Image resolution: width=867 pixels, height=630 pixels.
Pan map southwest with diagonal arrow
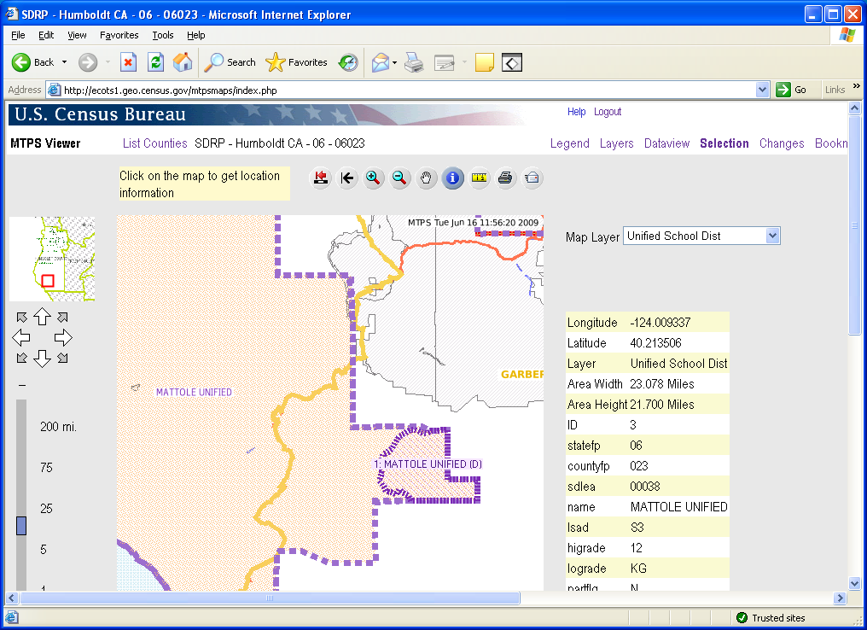[21, 358]
